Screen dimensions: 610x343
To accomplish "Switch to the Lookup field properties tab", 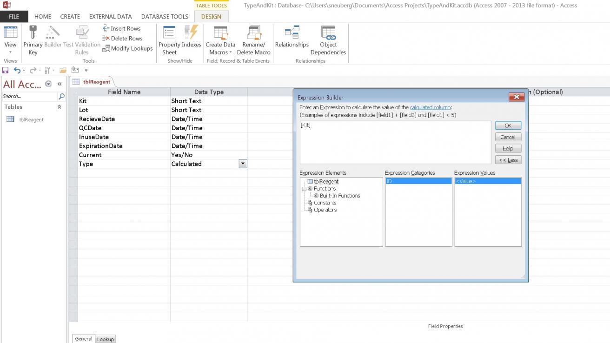I will tap(105, 339).
